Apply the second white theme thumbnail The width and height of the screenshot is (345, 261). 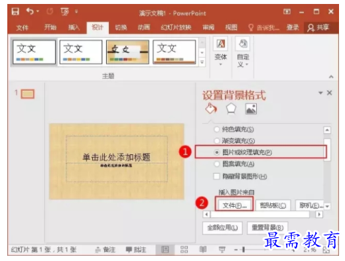coord(81,52)
